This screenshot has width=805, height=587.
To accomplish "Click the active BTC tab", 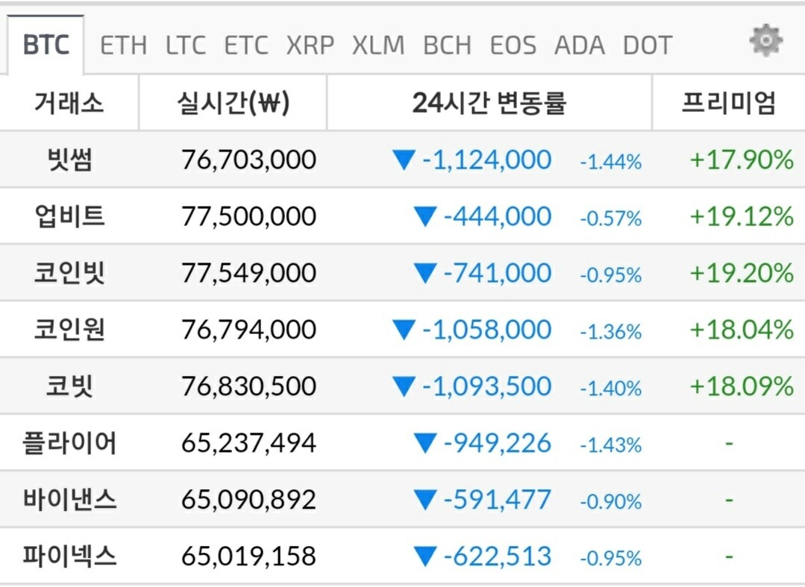I will tap(46, 45).
